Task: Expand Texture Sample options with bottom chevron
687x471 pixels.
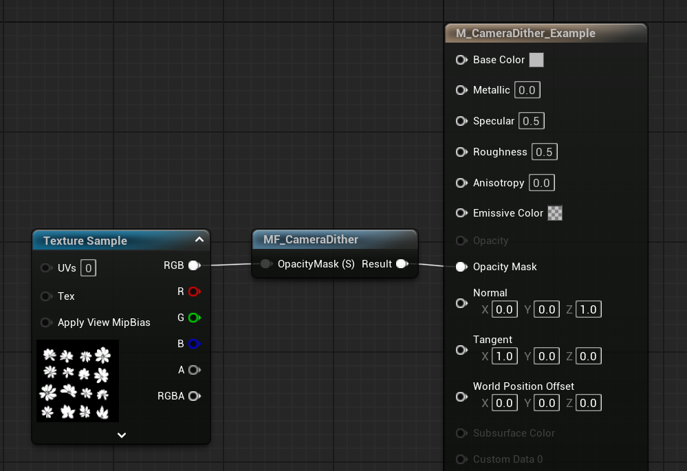Action: pyautogui.click(x=122, y=435)
